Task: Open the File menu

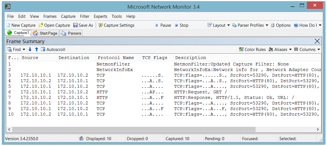Action: [x=10, y=16]
